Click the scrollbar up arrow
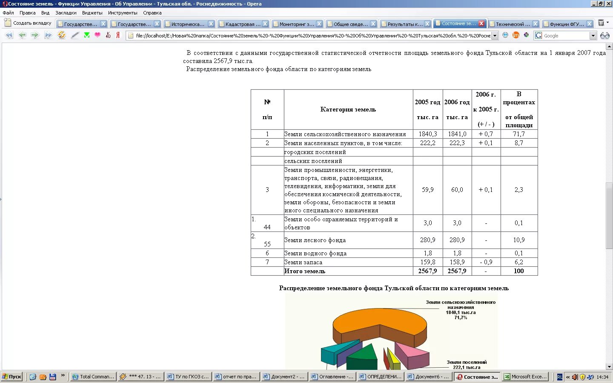Screen dimensions: 613x383 pyautogui.click(x=609, y=46)
